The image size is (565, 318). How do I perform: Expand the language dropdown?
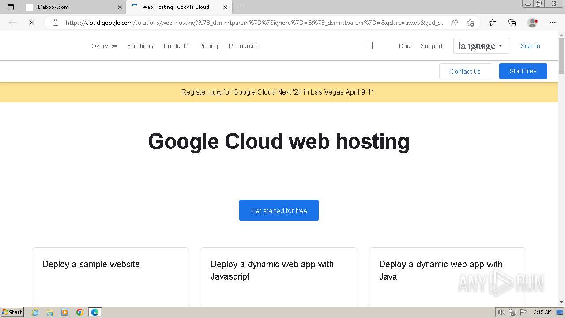click(x=482, y=46)
